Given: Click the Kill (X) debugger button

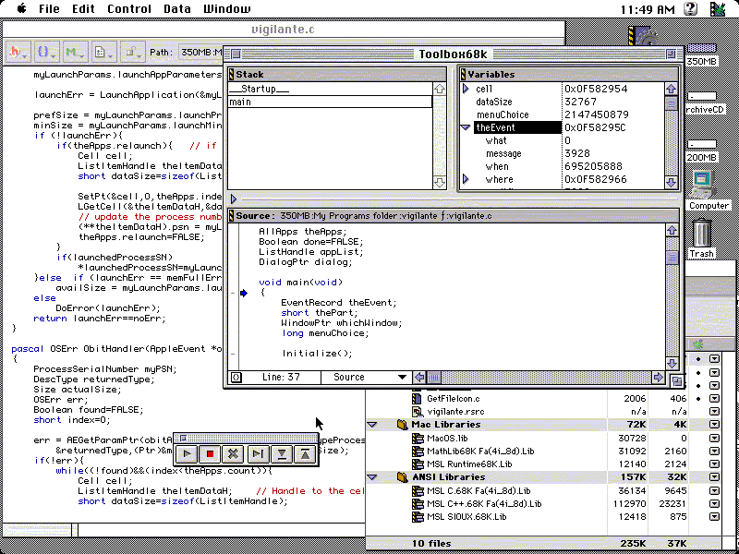Looking at the screenshot, I should [x=234, y=453].
